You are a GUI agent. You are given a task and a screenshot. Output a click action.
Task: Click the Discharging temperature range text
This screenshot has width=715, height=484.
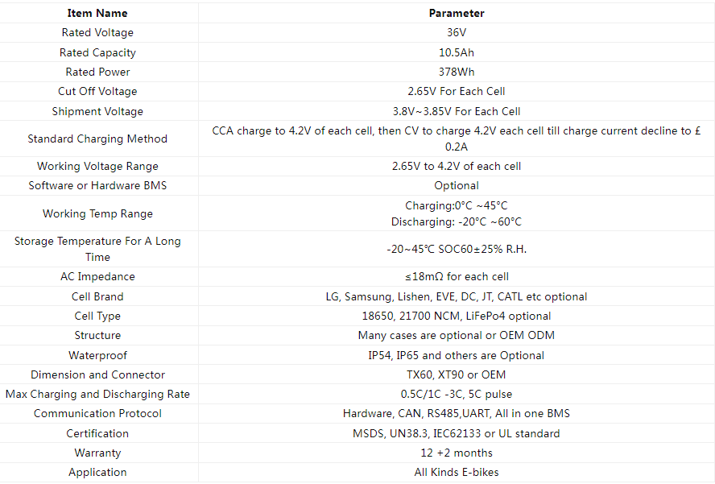[457, 221]
